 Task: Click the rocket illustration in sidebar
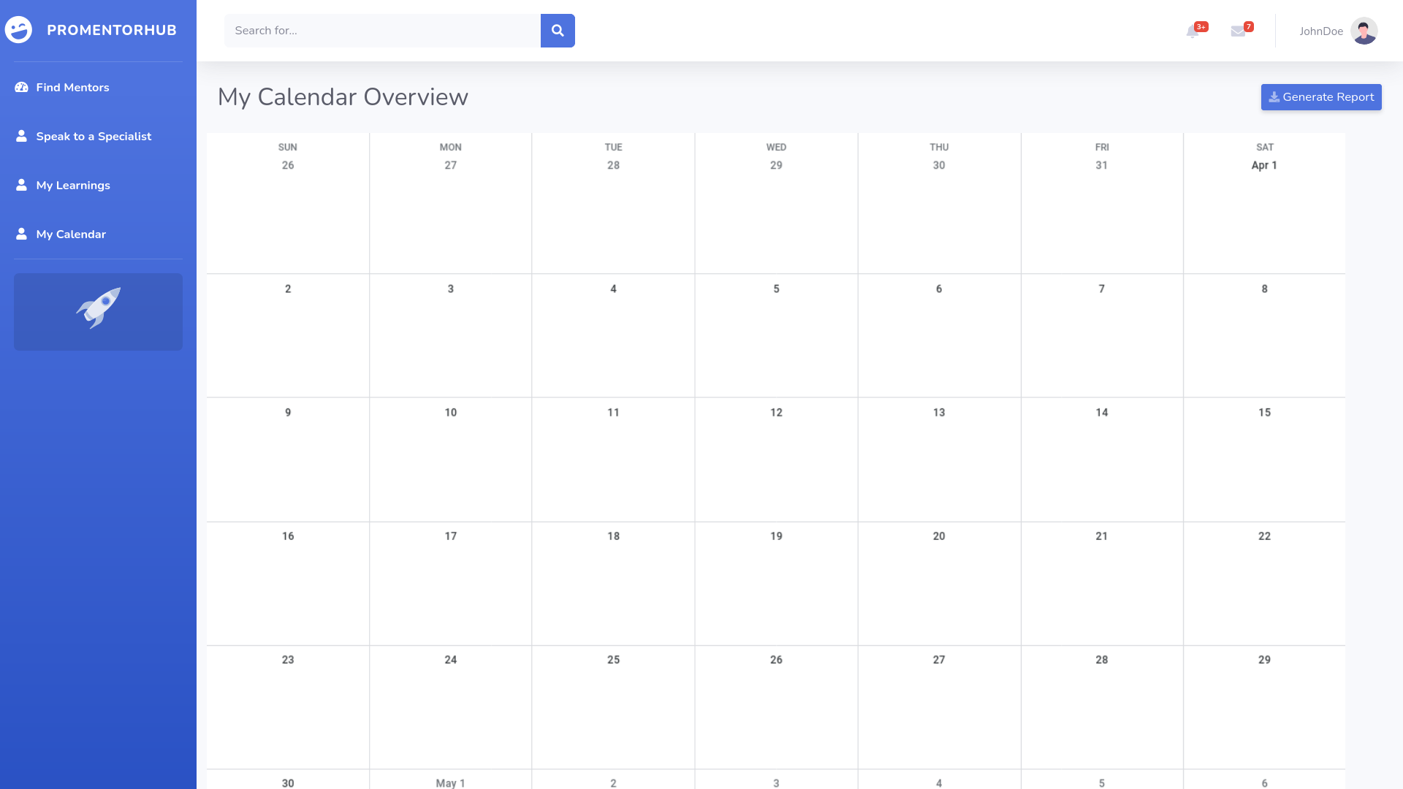98,308
